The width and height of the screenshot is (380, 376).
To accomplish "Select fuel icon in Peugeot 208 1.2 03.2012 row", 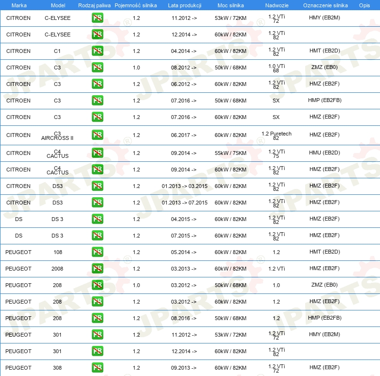I will [97, 301].
